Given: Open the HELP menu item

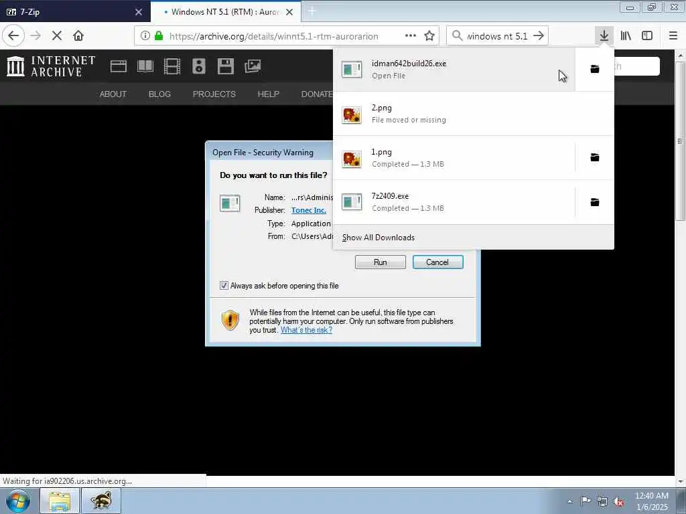Looking at the screenshot, I should (268, 94).
